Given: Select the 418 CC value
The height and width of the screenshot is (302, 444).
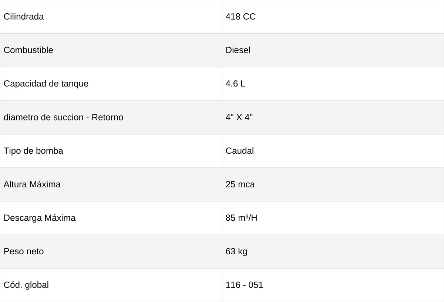Looking at the screenshot, I should [x=240, y=17].
